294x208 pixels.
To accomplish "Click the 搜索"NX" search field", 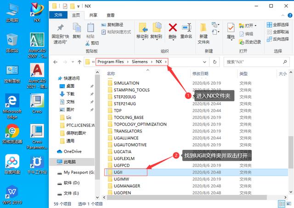I will pyautogui.click(x=256, y=62).
